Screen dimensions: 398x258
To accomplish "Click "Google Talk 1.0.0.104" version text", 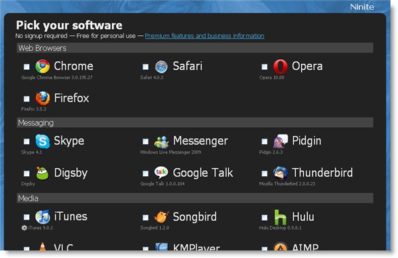I will coord(163,184).
